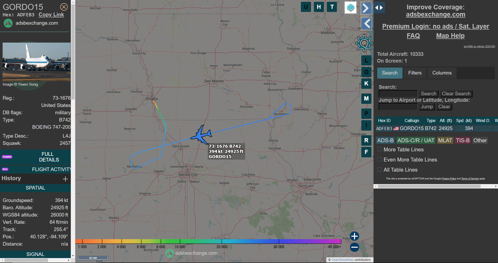Toggle the Other source filter
498x263 pixels.
[480, 140]
